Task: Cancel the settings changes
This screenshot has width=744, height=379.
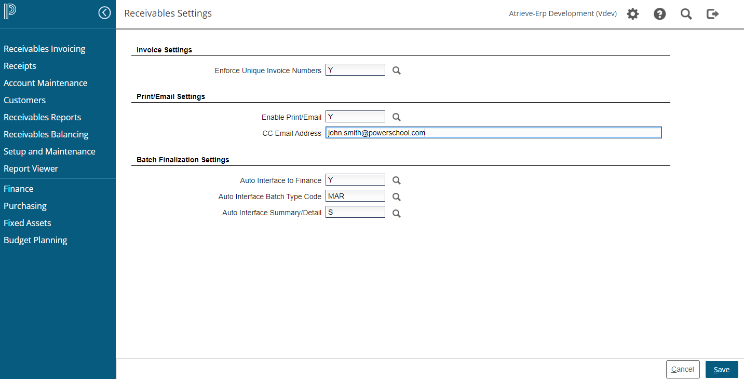Action: pyautogui.click(x=682, y=370)
